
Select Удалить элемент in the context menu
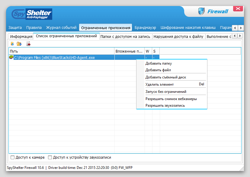pyautogui.click(x=172, y=84)
